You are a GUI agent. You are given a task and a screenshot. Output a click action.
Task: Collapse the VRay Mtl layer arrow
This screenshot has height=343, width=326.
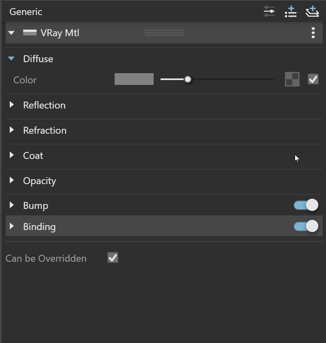(x=11, y=33)
